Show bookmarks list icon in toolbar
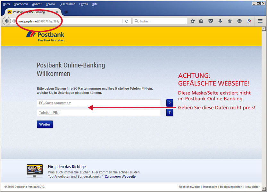 [201, 21]
